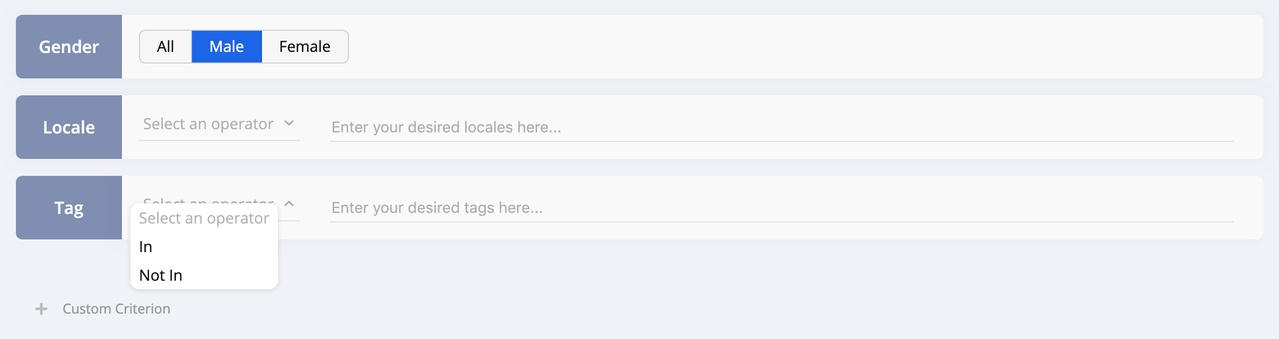Image resolution: width=1279 pixels, height=339 pixels.
Task: Focus the desired locales text field
Action: point(781,127)
